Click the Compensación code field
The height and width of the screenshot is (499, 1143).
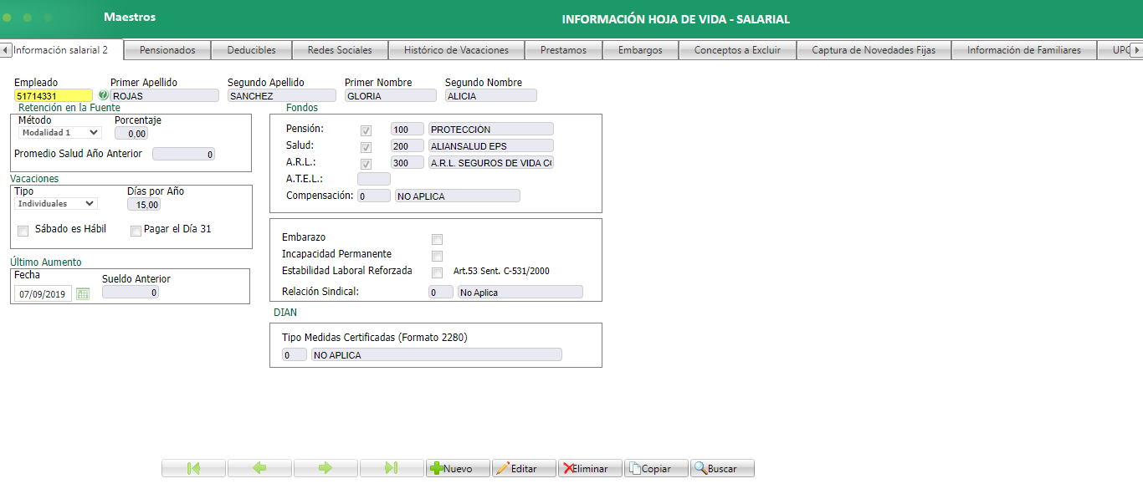[x=374, y=196]
